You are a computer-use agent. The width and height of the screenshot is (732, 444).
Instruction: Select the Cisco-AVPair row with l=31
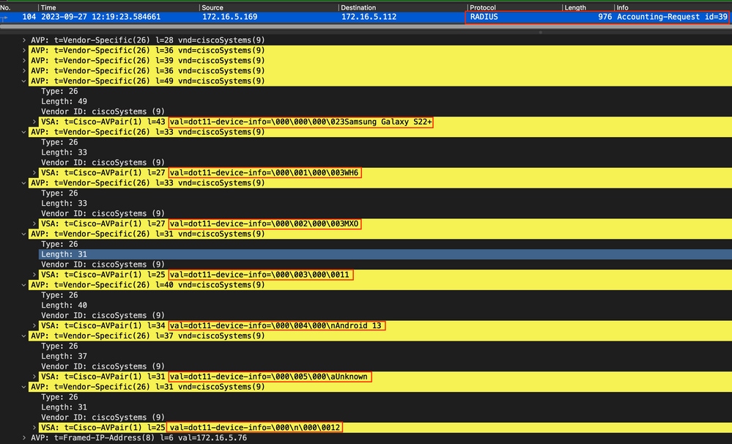(x=385, y=377)
